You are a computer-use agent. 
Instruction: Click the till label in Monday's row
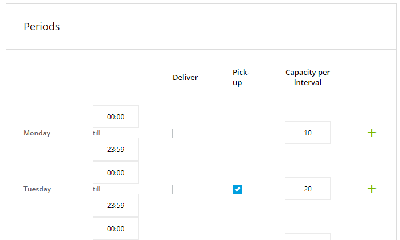pyautogui.click(x=96, y=133)
